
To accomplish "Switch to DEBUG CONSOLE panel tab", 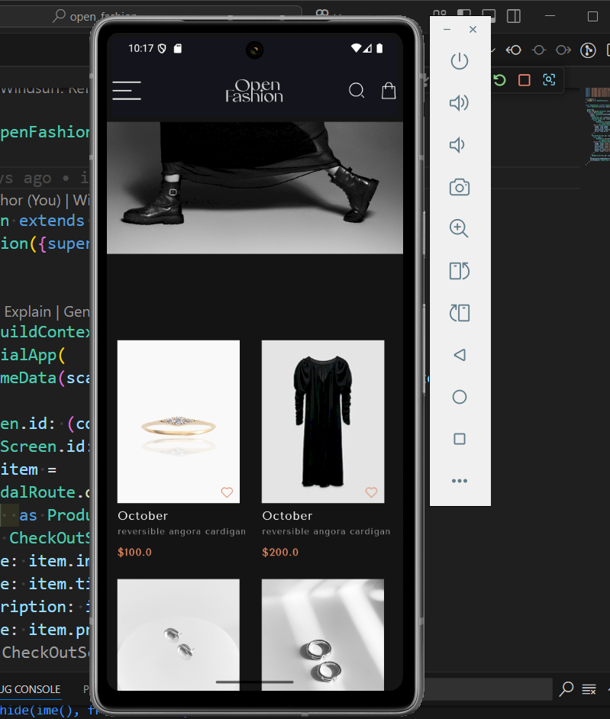I will tap(31, 689).
